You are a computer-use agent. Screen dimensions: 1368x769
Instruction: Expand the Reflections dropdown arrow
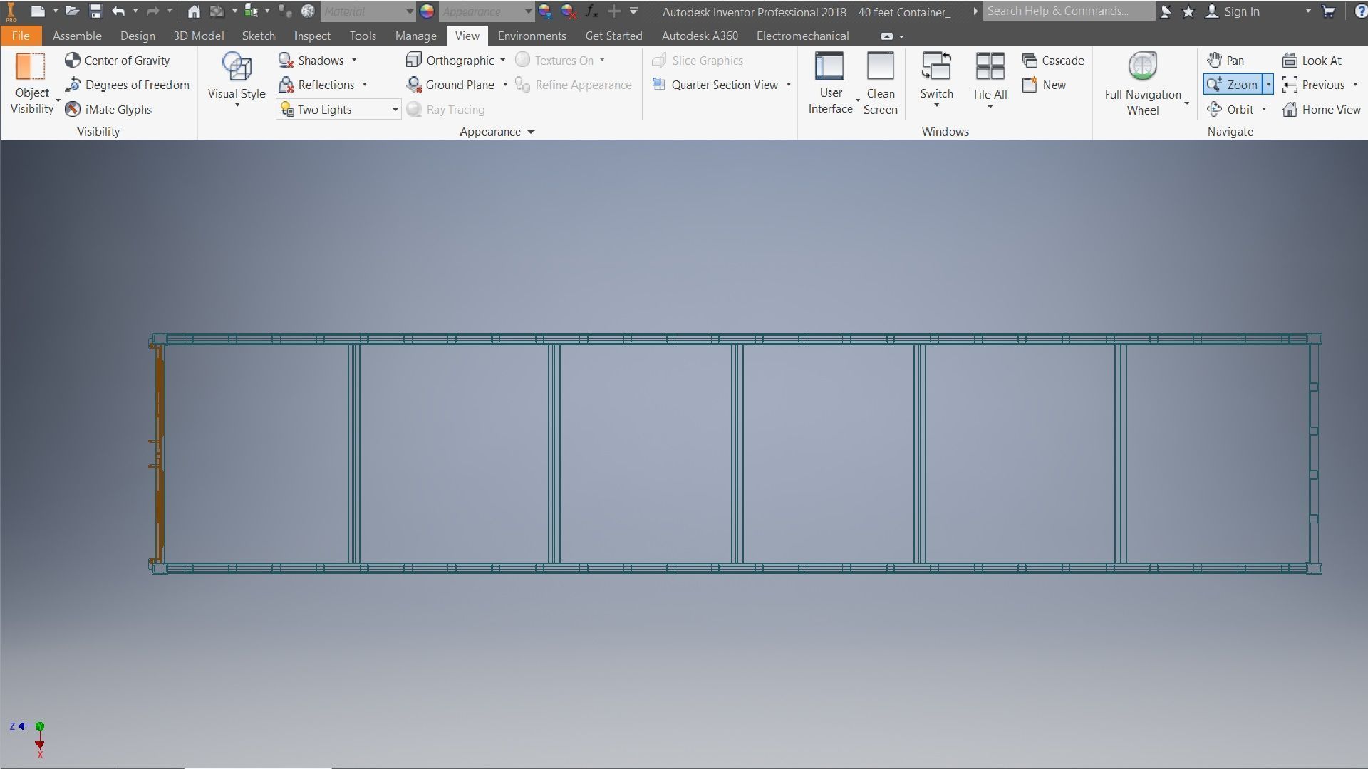click(x=365, y=85)
